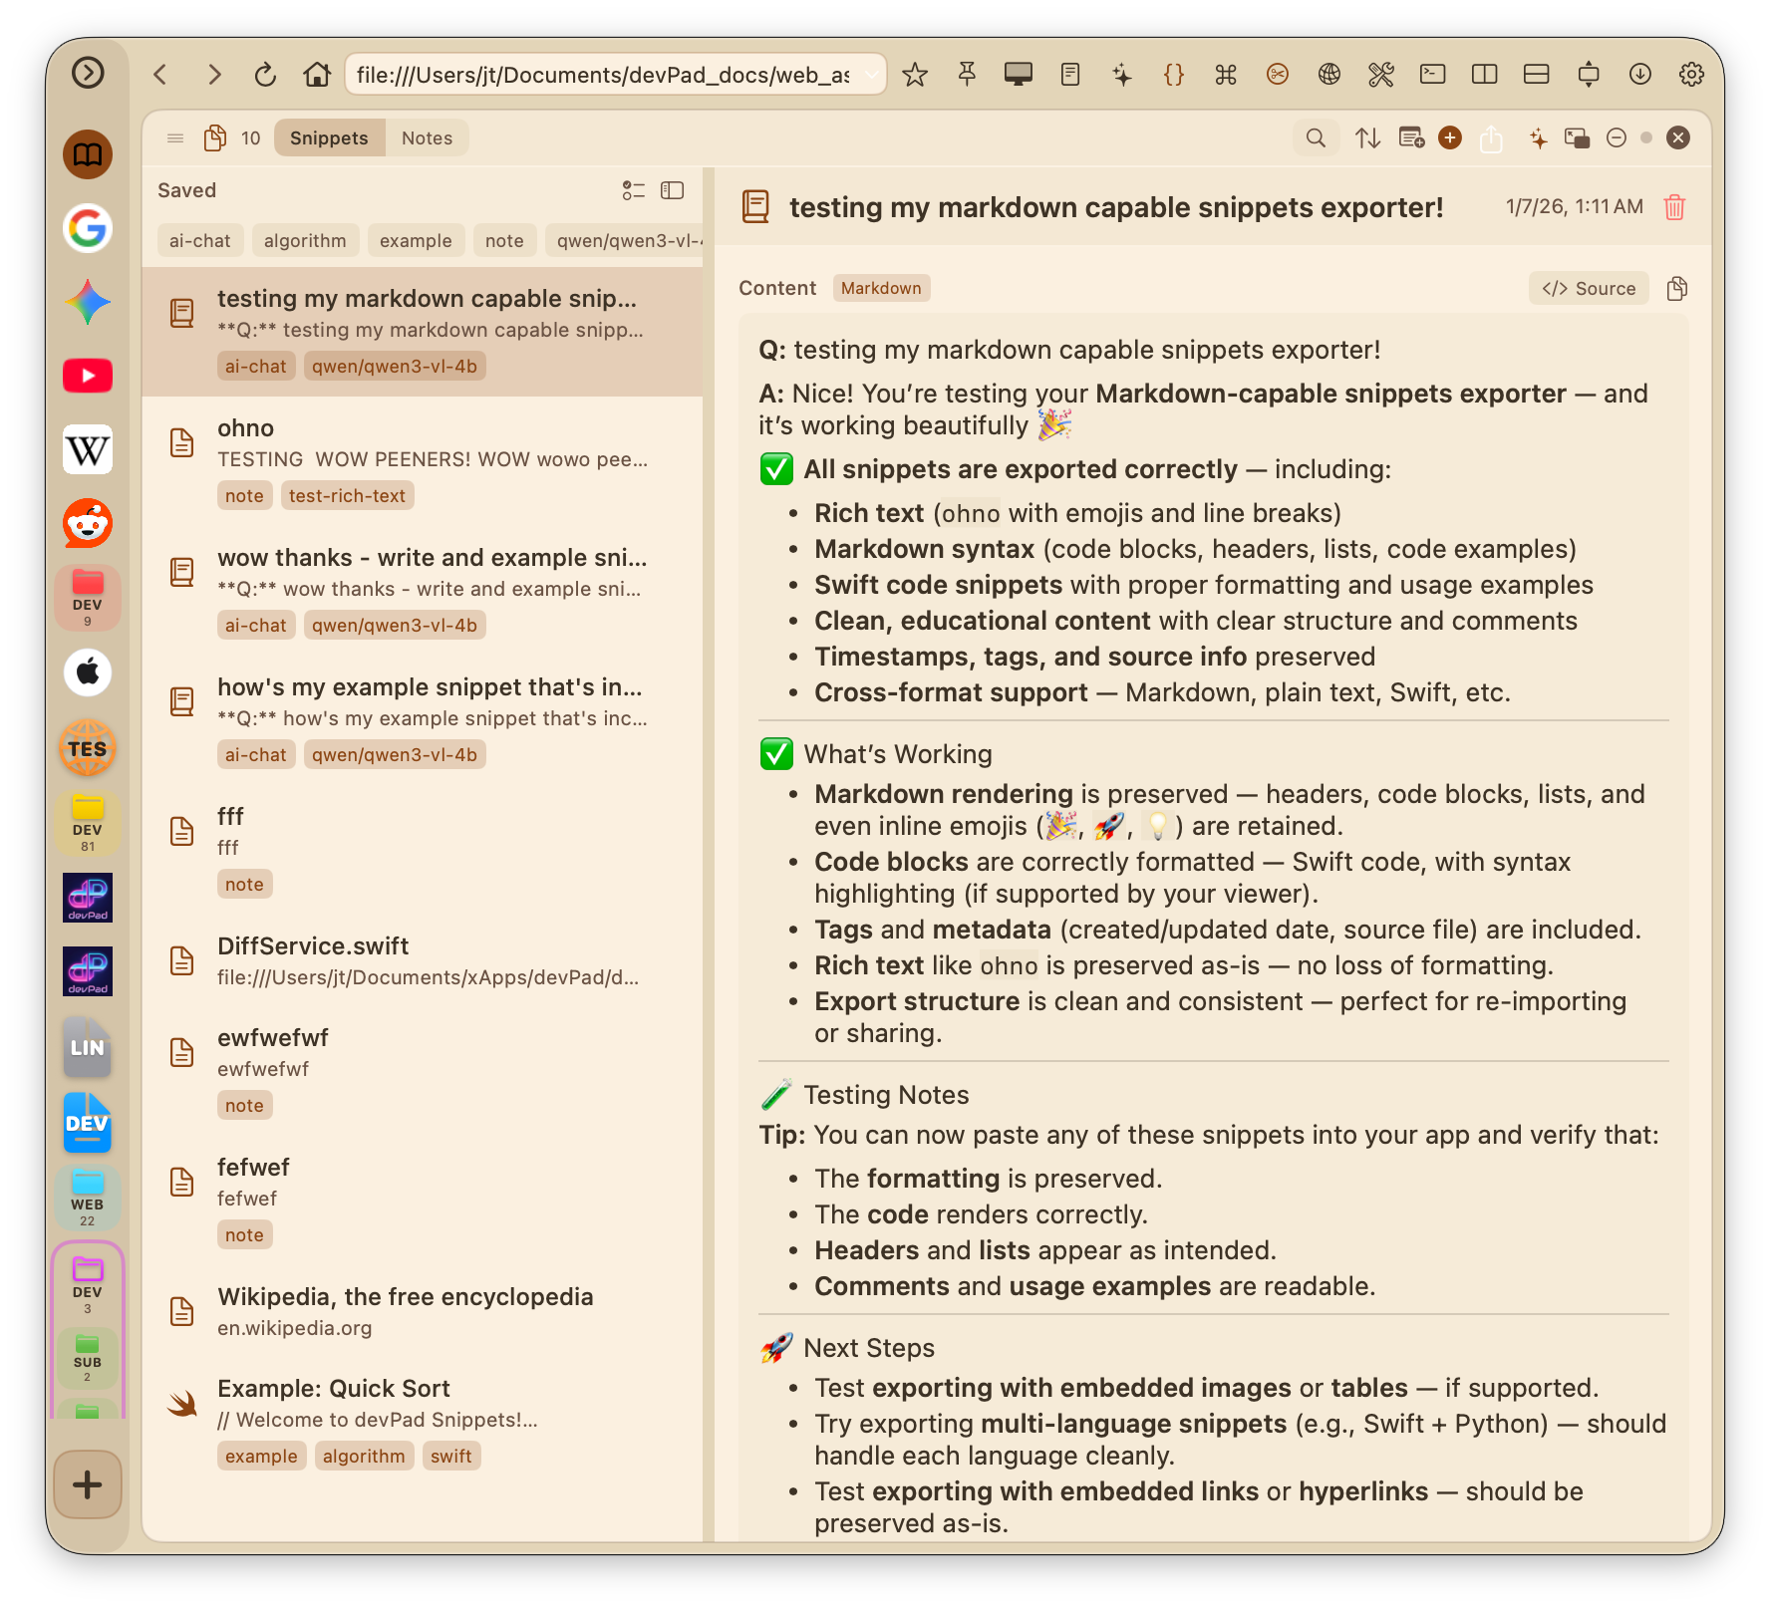Viewport: 1770px width, 1608px height.
Task: Delete this snippet with the trash icon
Action: point(1674,207)
